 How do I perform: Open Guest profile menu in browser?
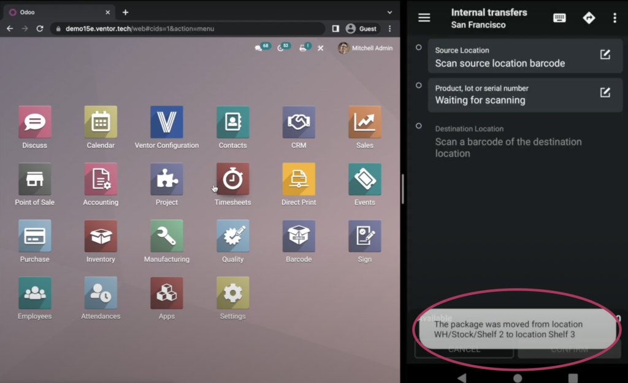pyautogui.click(x=362, y=29)
